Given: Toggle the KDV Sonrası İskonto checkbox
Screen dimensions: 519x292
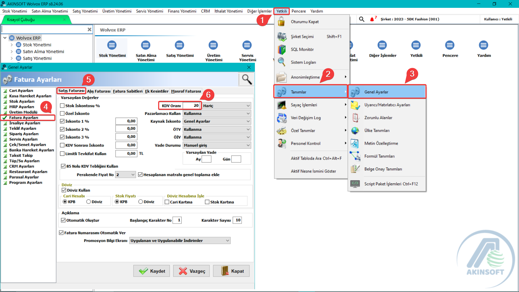Looking at the screenshot, I should pyautogui.click(x=62, y=145).
